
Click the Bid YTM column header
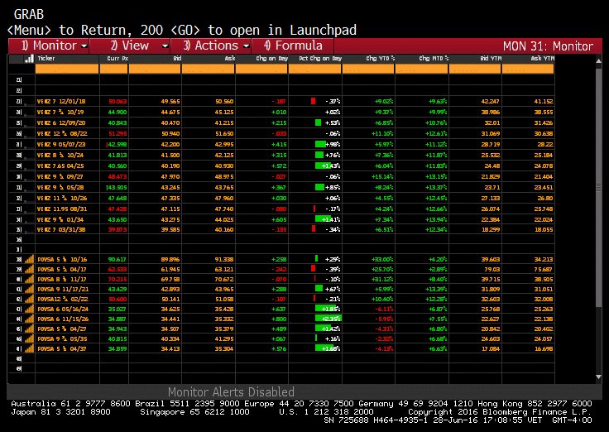[x=491, y=58]
